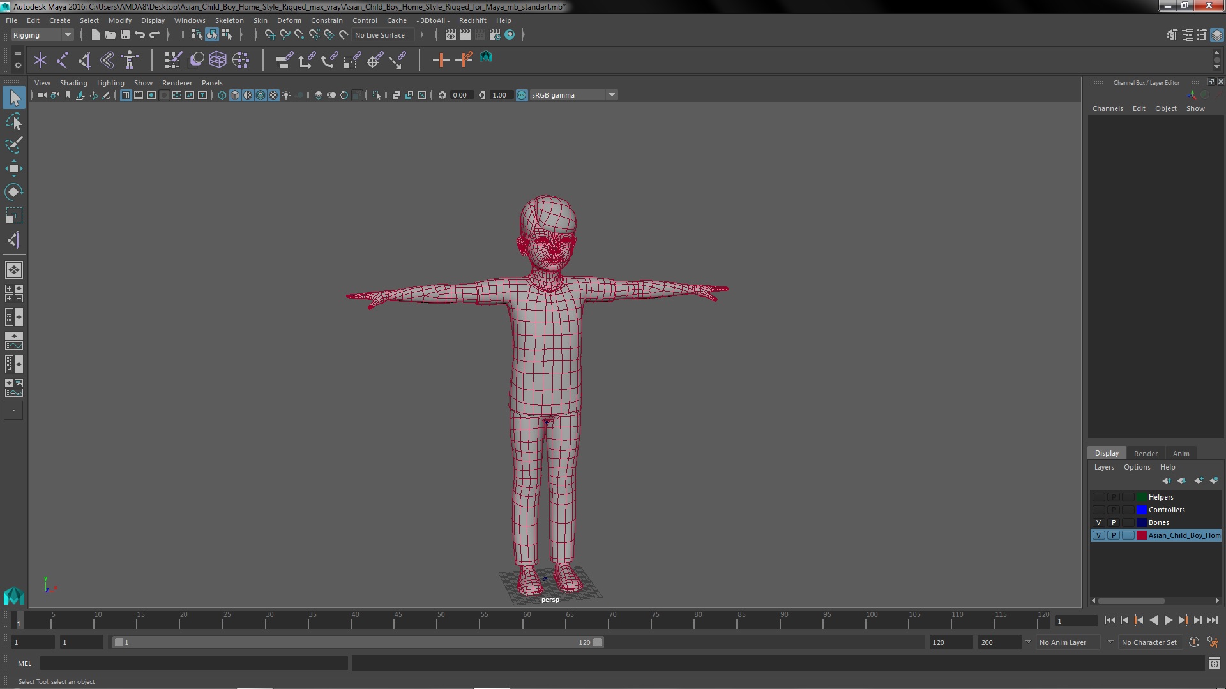Toggle playback P box for Bones layer
Viewport: 1226px width, 689px height.
point(1114,522)
